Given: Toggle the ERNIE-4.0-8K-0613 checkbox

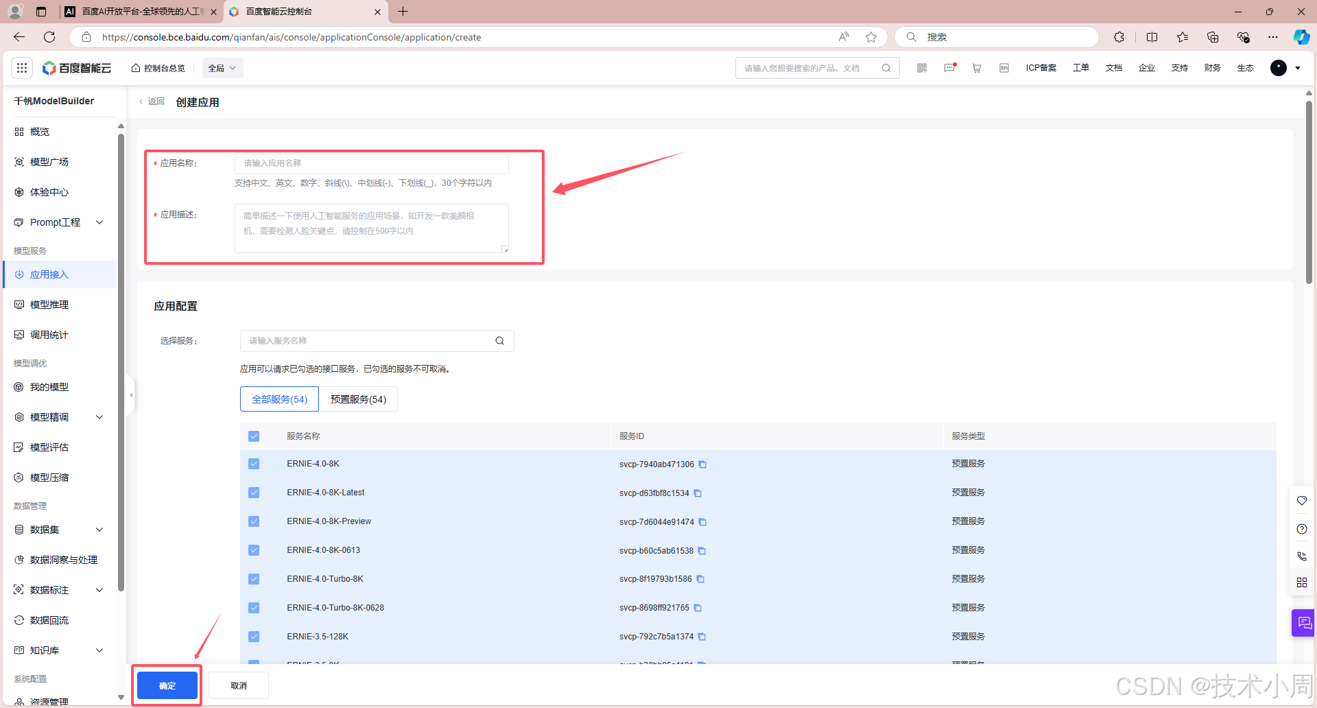Looking at the screenshot, I should 254,550.
